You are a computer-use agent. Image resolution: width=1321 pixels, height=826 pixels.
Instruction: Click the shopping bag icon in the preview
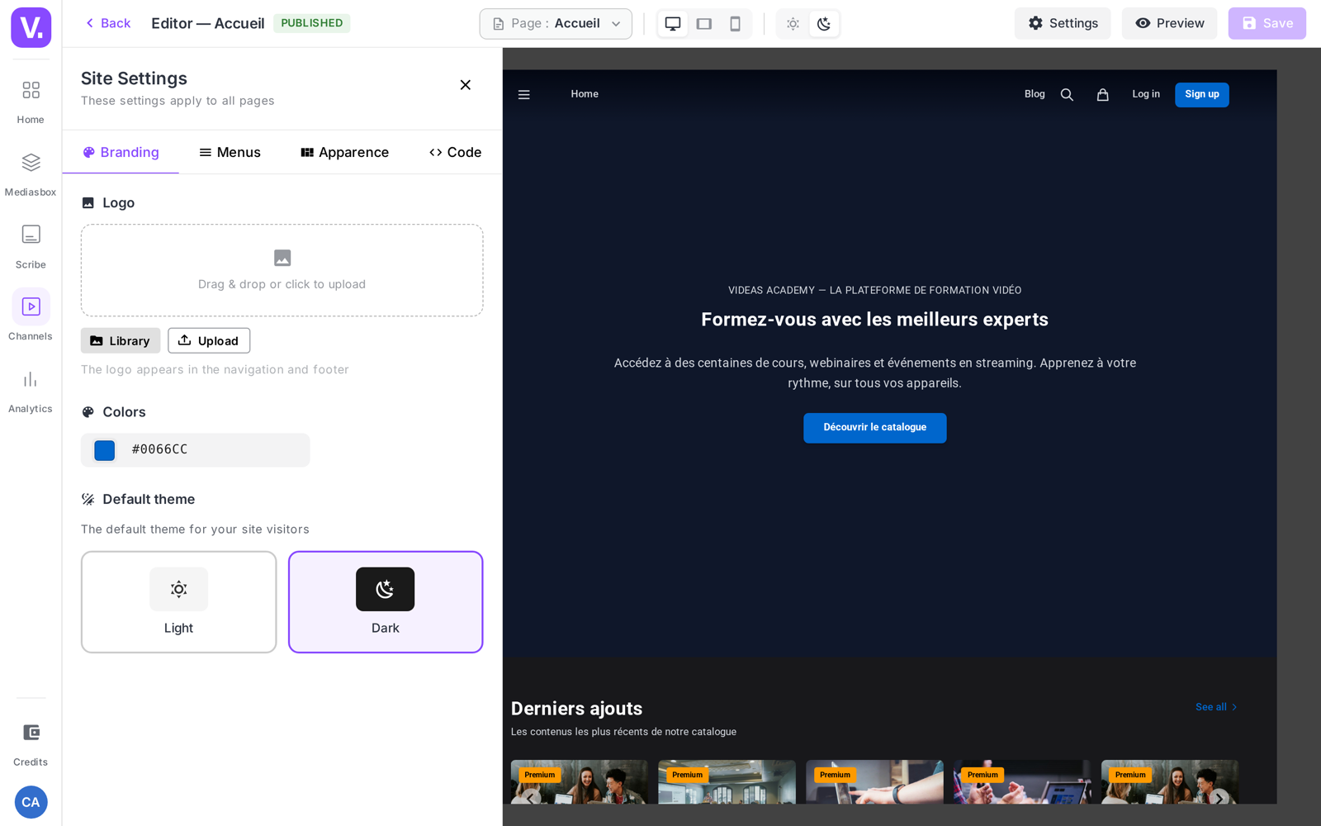(1102, 95)
